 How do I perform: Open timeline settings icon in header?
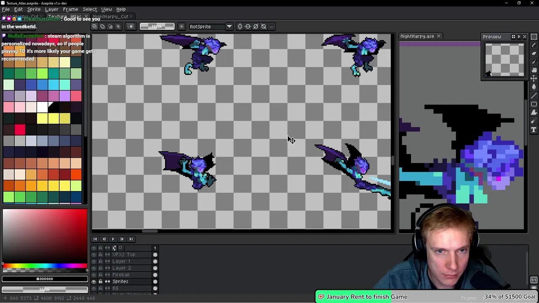tap(114, 248)
